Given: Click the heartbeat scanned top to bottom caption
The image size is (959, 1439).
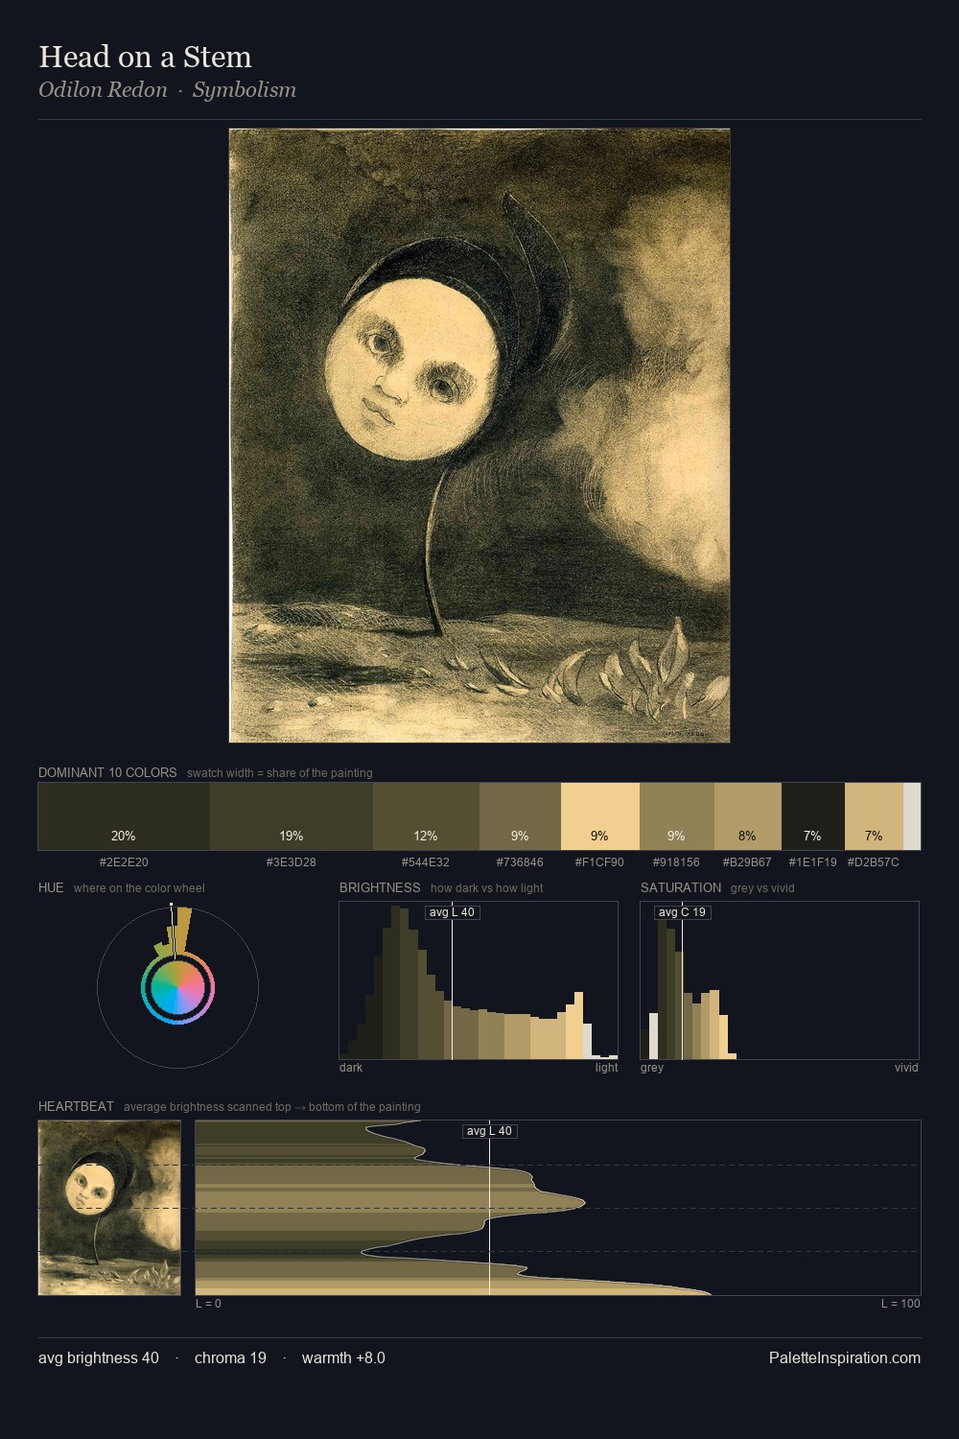Looking at the screenshot, I should [x=272, y=1107].
